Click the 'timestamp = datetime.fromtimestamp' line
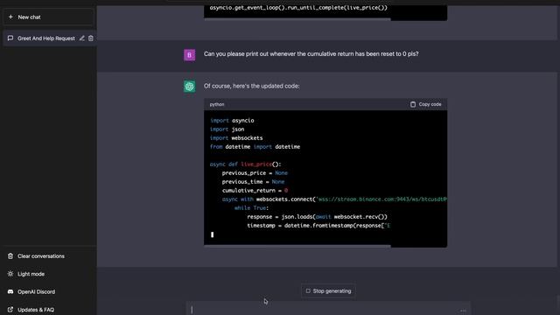Image resolution: width=560 pixels, height=315 pixels. pyautogui.click(x=318, y=226)
